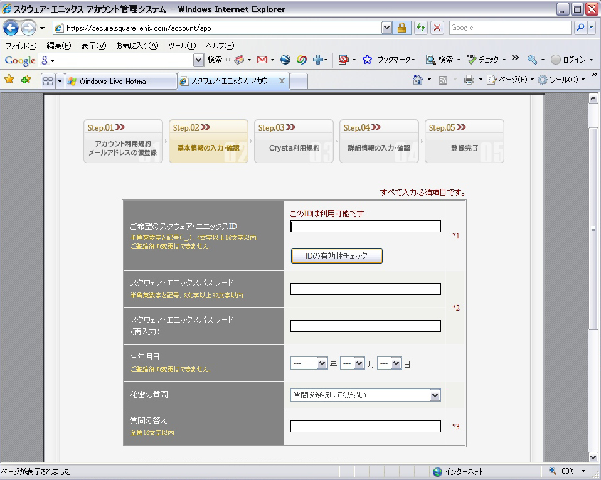
Task: Open a new blank tab
Action: point(299,82)
